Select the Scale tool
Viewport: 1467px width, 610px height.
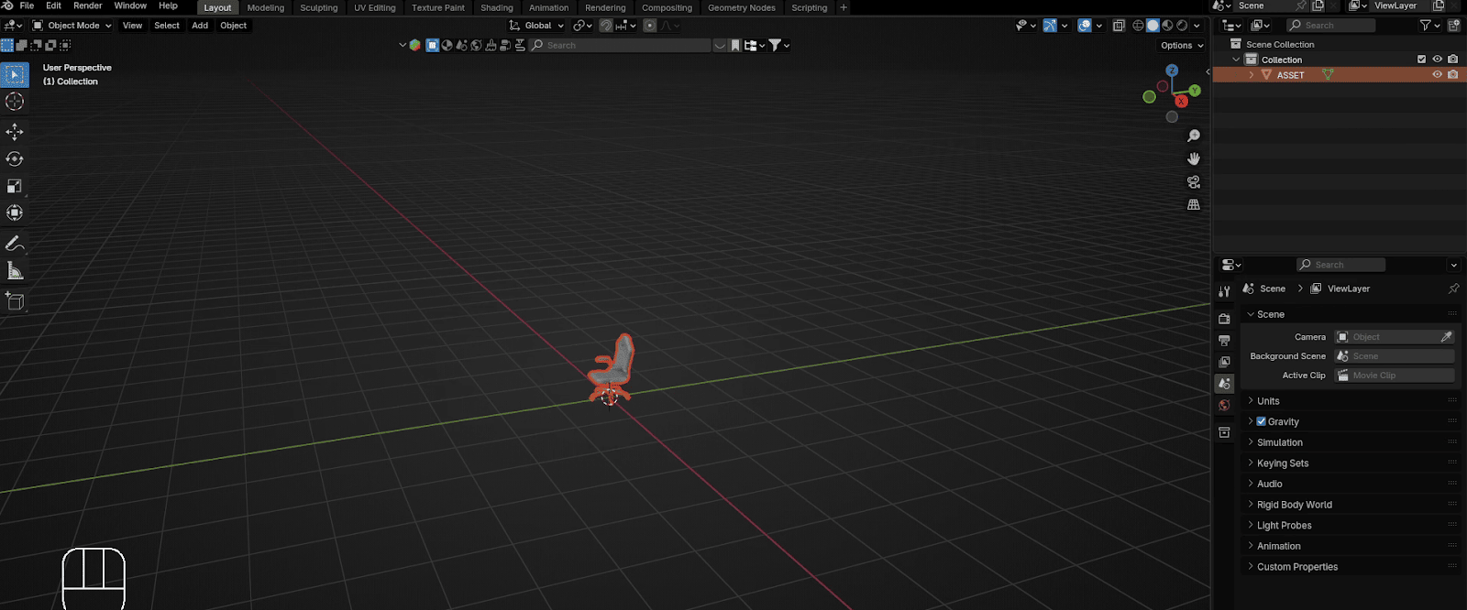tap(15, 186)
